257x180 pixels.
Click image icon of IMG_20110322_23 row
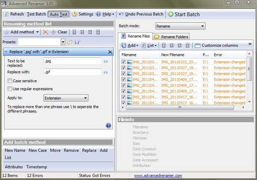pyautogui.click(x=129, y=62)
